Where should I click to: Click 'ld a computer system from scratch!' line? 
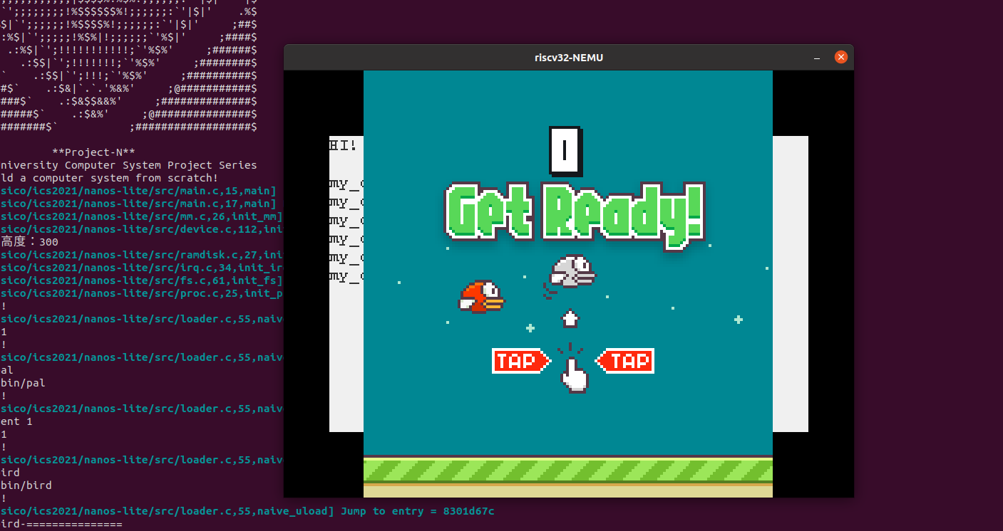click(x=109, y=178)
